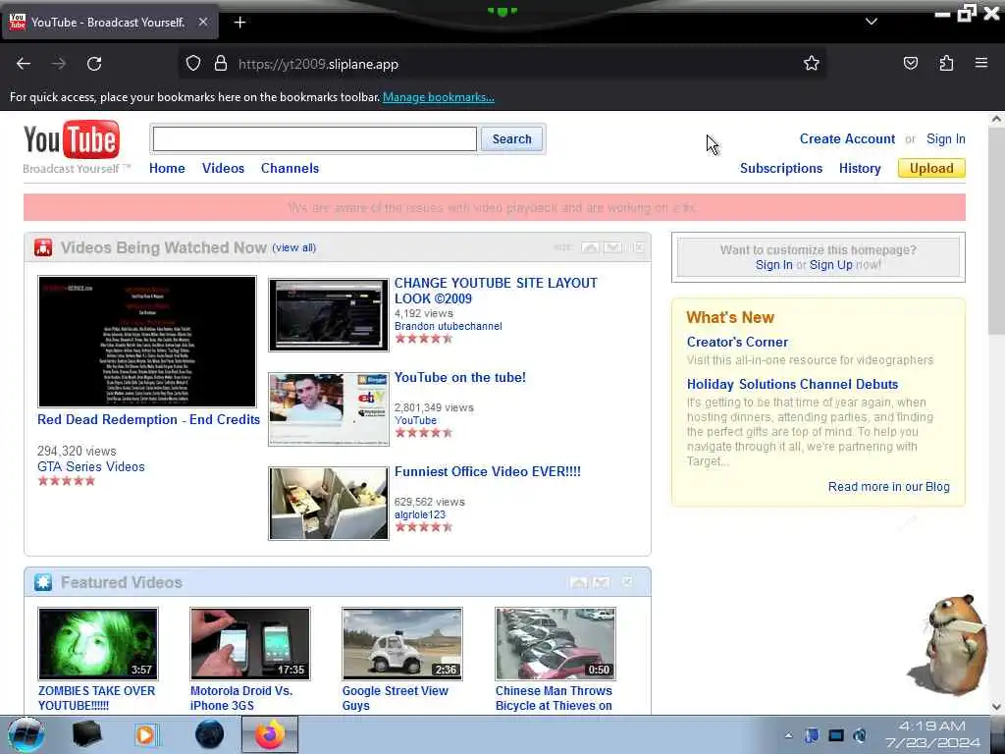Screen dimensions: 1005x754
Task: Close the YouTube tab
Action: 202,22
